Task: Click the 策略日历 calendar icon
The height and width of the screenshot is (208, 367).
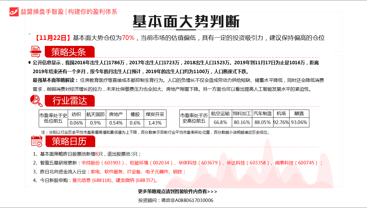Action: (36, 141)
